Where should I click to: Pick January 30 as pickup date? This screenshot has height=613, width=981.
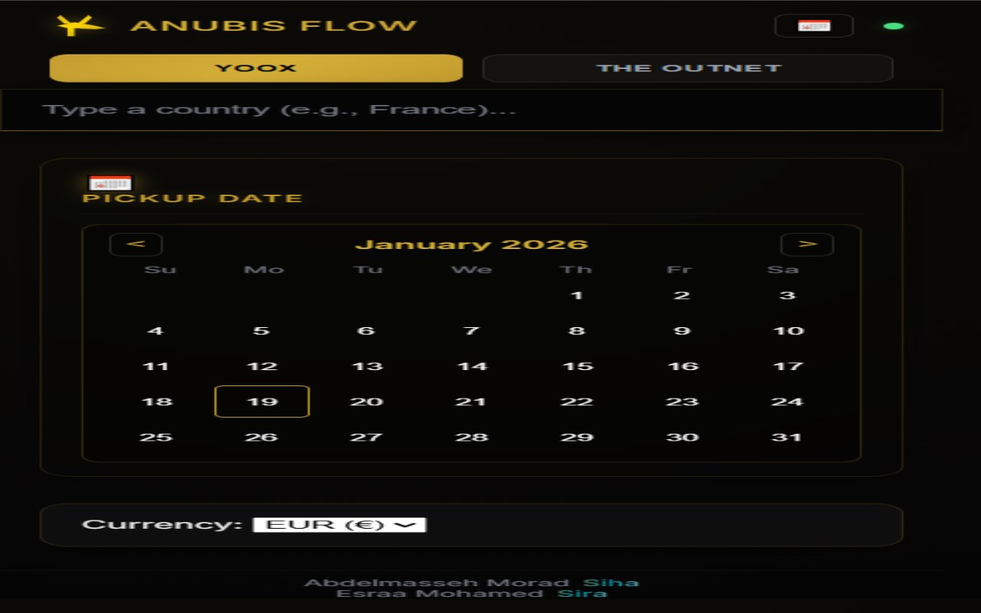[x=681, y=437]
